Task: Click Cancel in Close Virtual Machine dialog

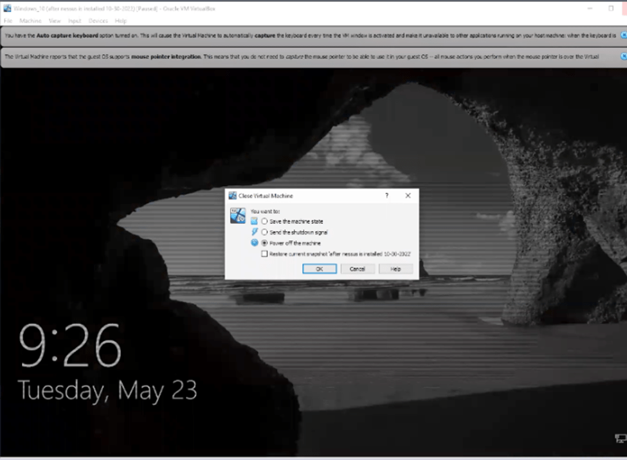Action: pos(358,269)
